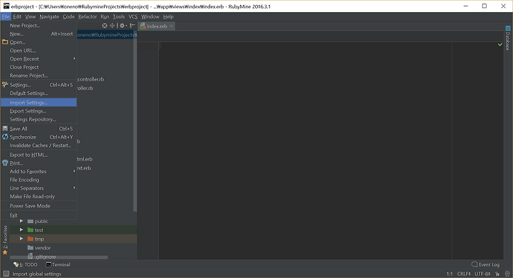Select Settings Repository... menu entry
The width and height of the screenshot is (513, 278).
tap(38, 119)
